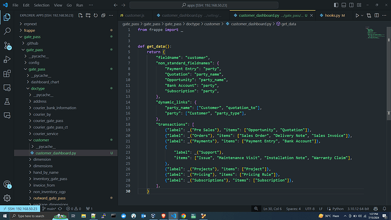Open Source Control view with badge
The width and height of the screenshot is (391, 220).
coord(7,45)
